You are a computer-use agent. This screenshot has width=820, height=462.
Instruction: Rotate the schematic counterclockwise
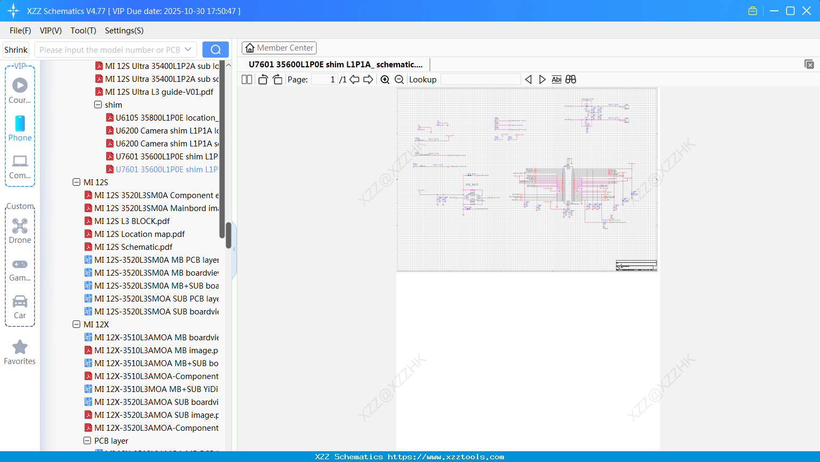[x=262, y=79]
